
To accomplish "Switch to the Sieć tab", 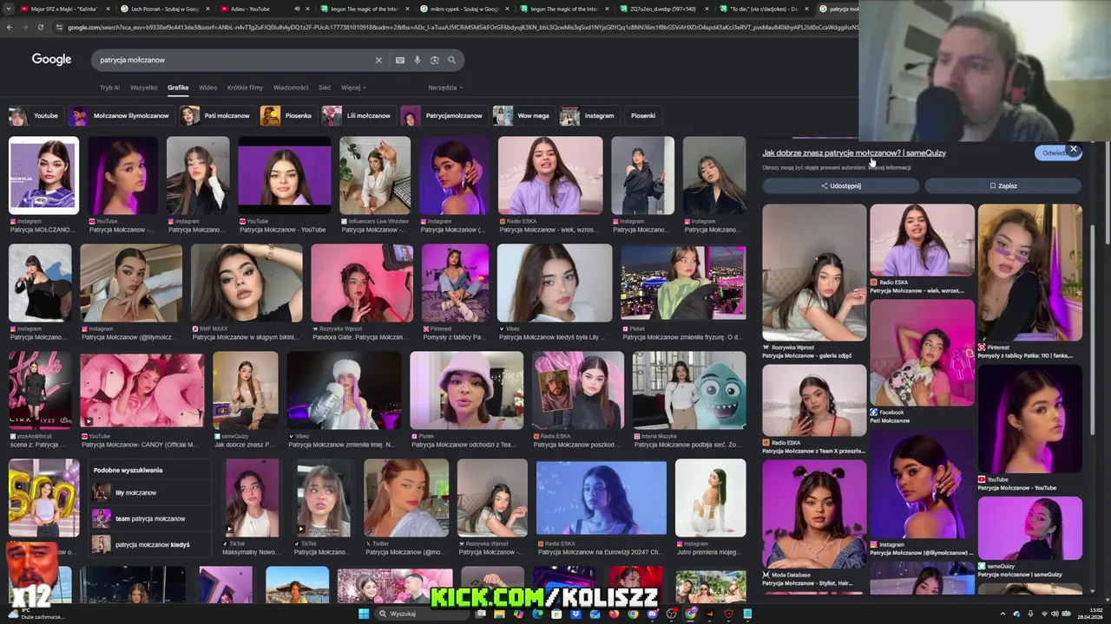I will (325, 88).
